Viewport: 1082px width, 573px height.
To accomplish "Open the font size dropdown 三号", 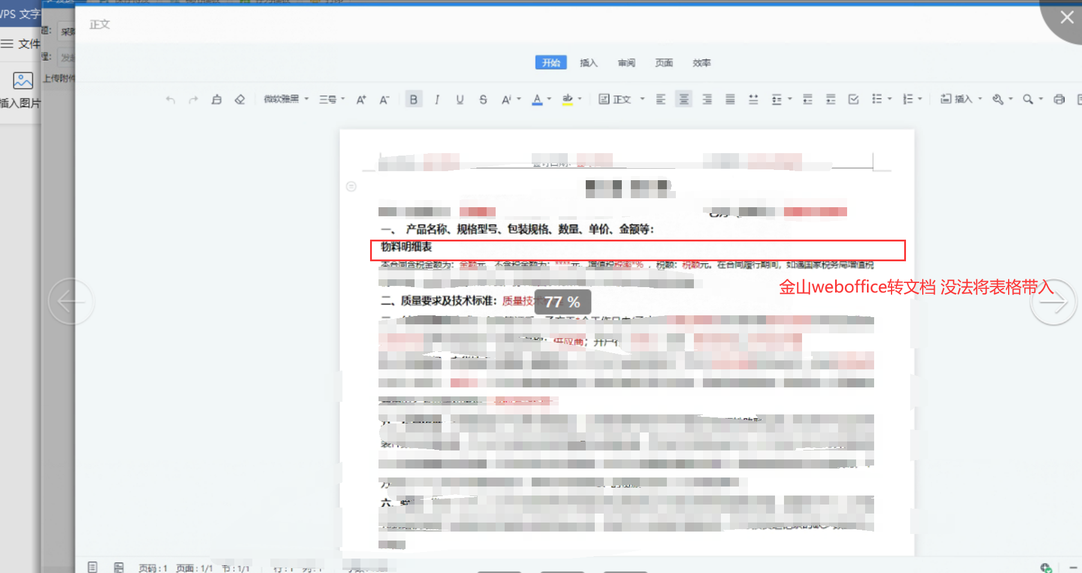I will tap(332, 100).
